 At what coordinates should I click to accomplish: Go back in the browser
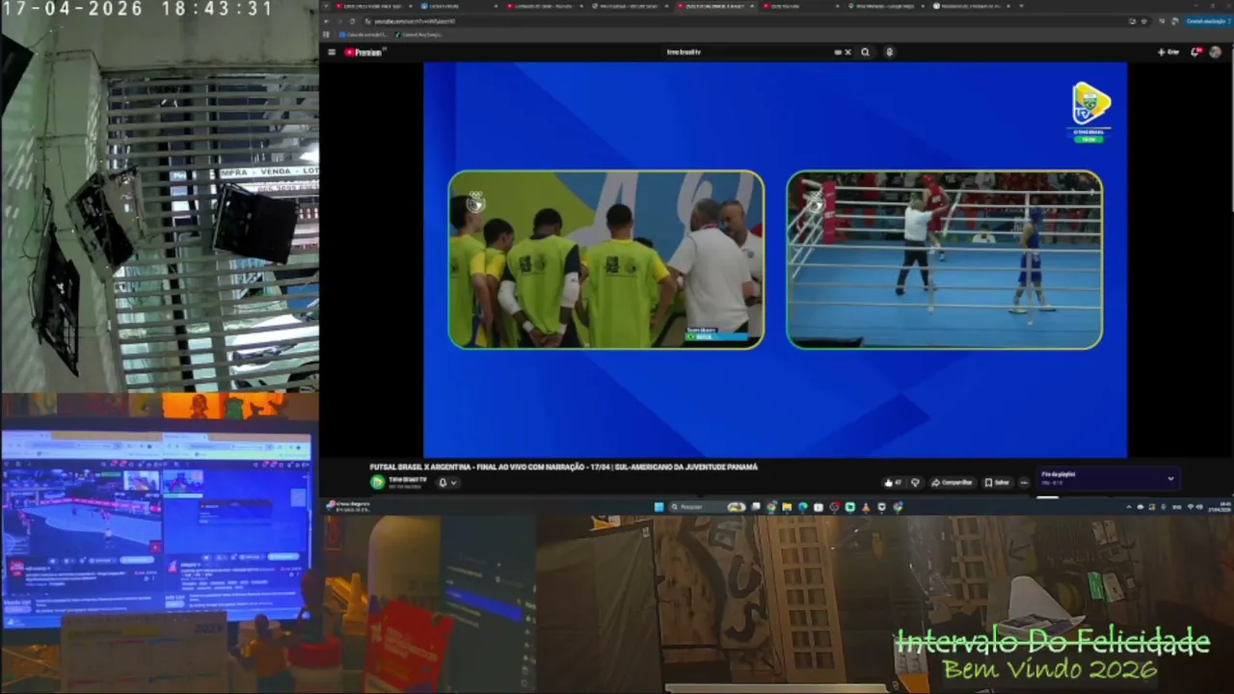point(327,21)
